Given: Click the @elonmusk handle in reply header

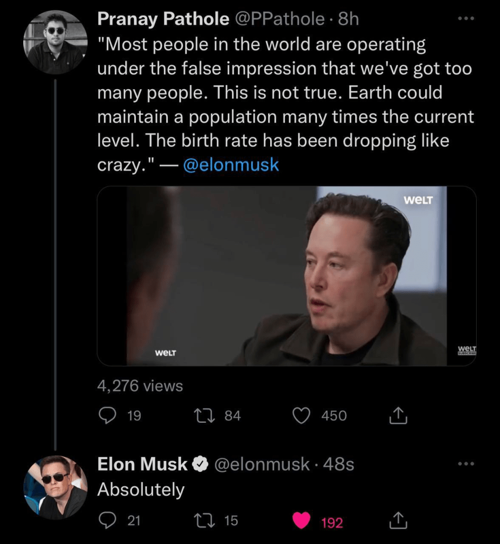Looking at the screenshot, I should (x=261, y=464).
